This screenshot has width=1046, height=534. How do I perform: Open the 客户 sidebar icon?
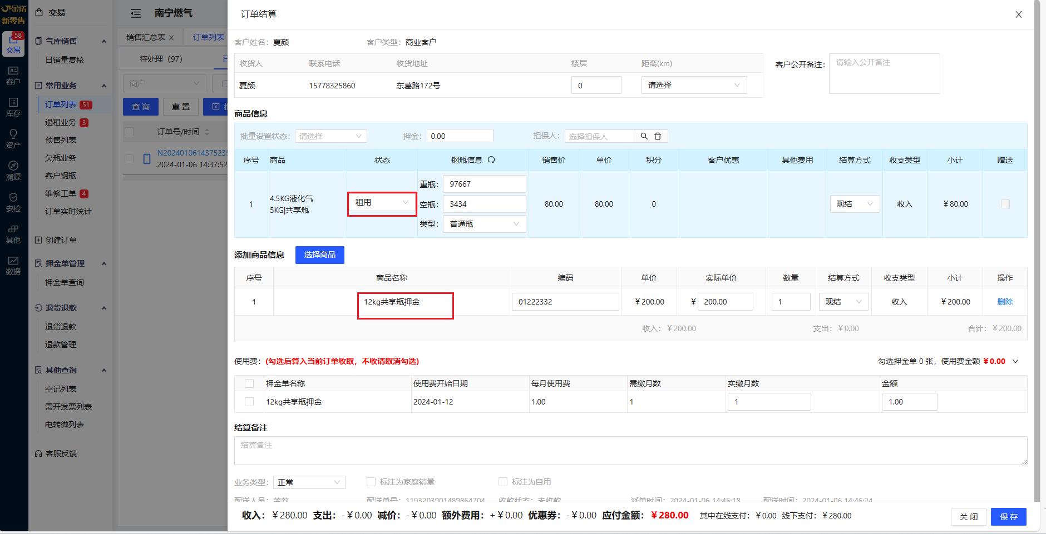(x=13, y=76)
